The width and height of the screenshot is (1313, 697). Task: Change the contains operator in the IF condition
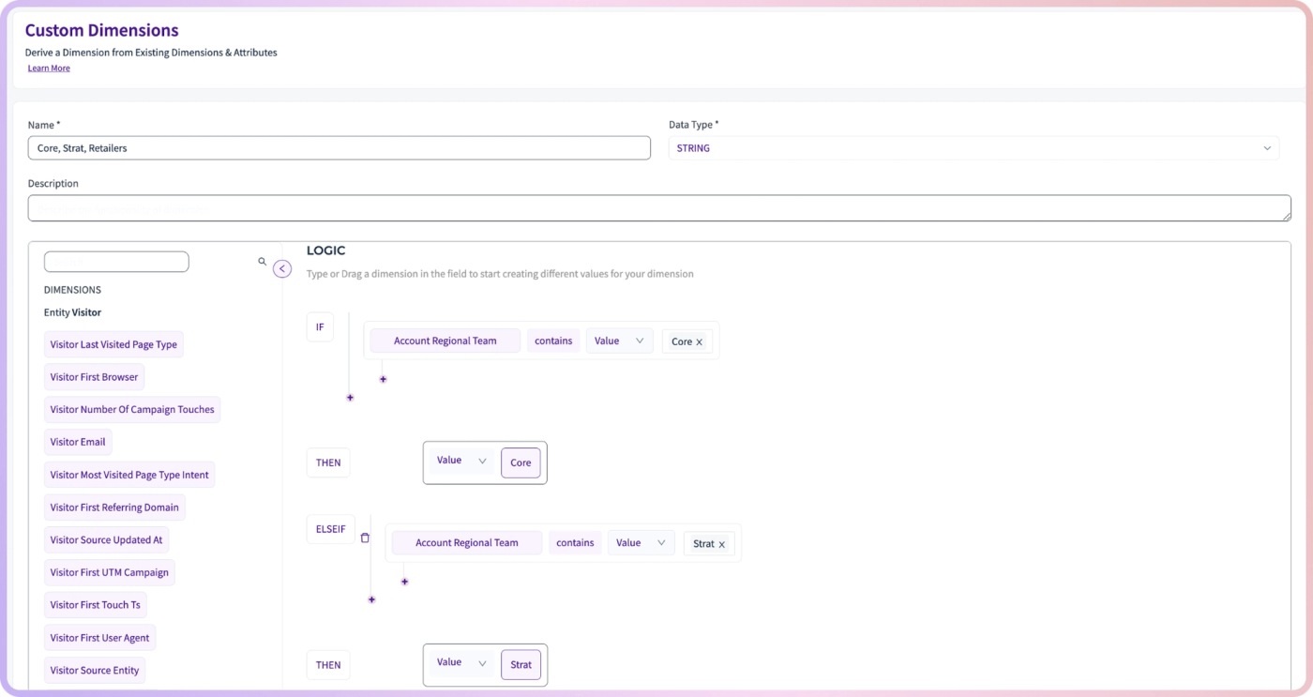pos(553,341)
